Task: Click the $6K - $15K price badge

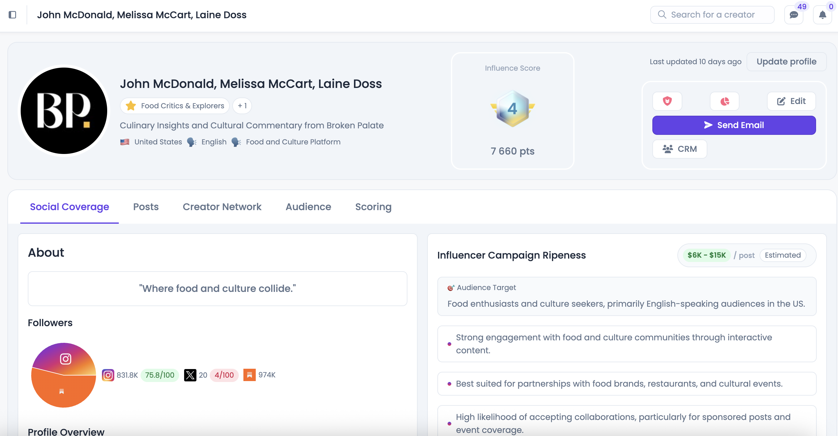Action: pyautogui.click(x=706, y=255)
